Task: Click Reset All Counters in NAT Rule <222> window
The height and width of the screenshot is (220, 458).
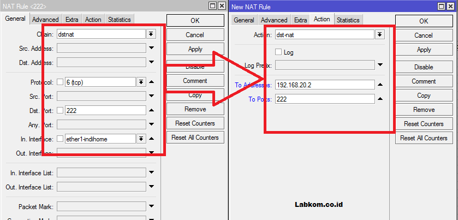Action: pyautogui.click(x=195, y=138)
